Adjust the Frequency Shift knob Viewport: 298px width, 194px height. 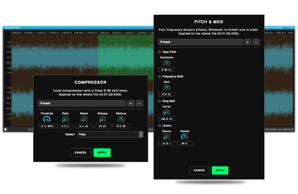pos(167,88)
